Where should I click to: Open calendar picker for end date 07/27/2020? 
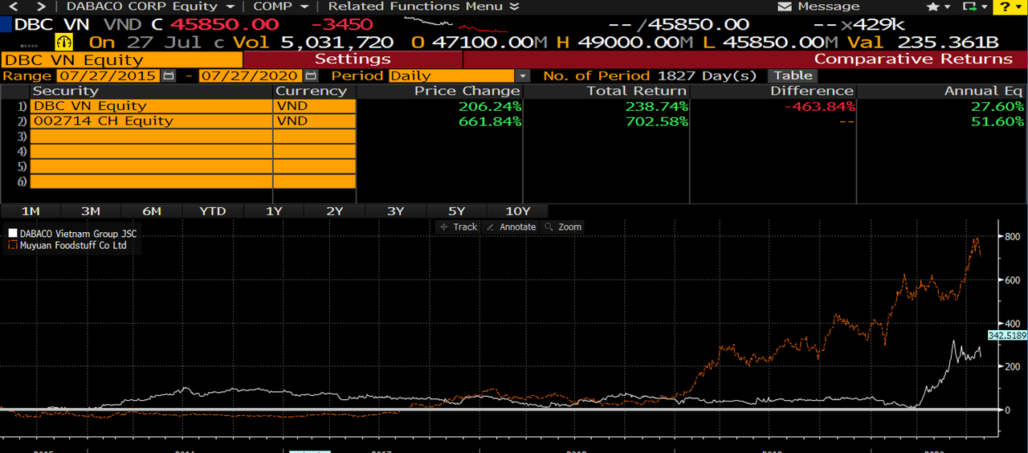point(310,75)
